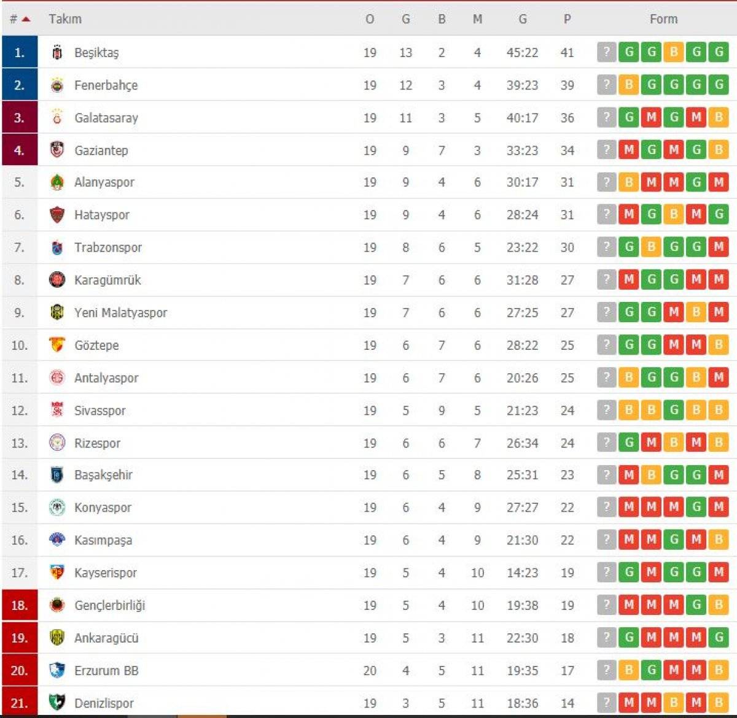Click Beşiktaş's grey question mark form box

(x=606, y=52)
